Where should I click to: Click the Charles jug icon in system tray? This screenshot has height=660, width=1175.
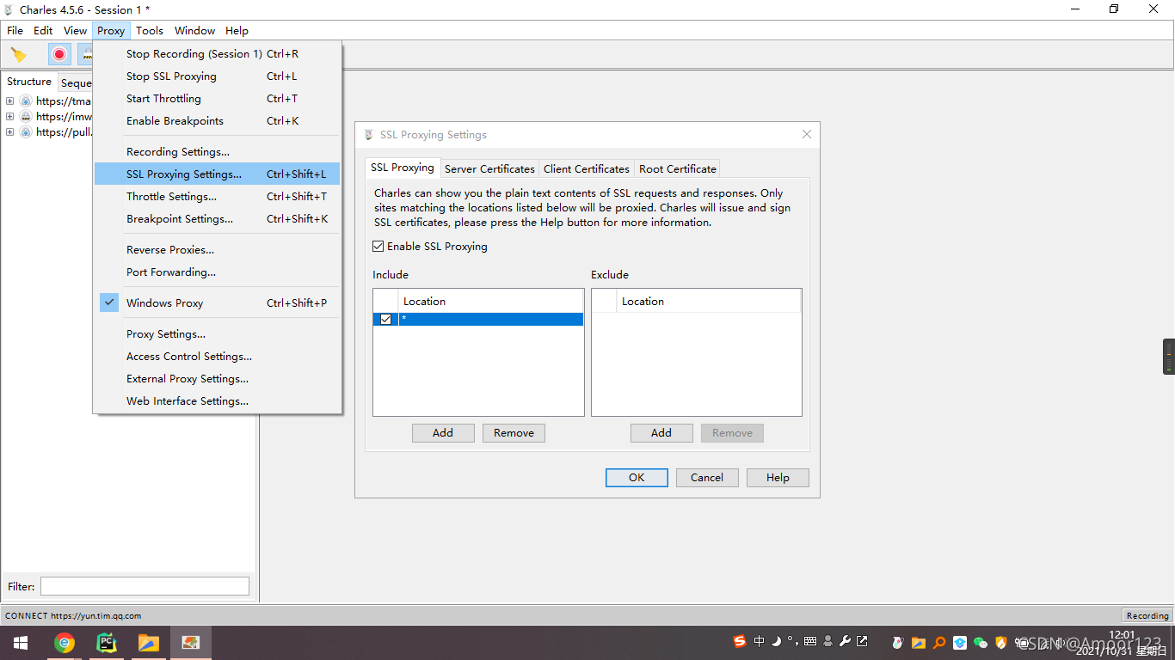(x=898, y=642)
